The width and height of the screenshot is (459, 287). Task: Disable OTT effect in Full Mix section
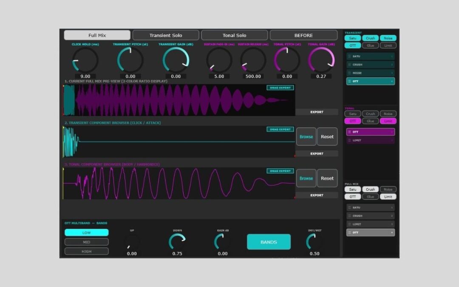(353, 197)
